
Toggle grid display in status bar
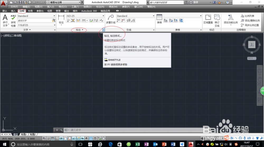click(53, 138)
